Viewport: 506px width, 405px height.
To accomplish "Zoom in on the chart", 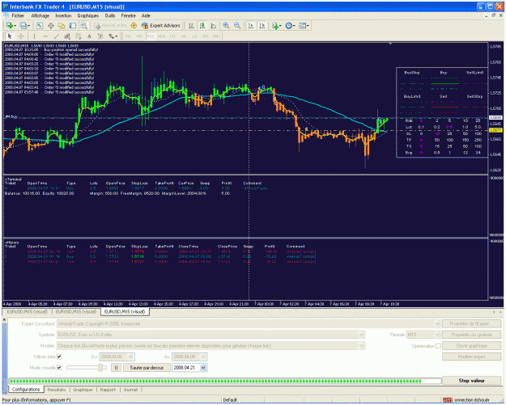I will [226, 26].
